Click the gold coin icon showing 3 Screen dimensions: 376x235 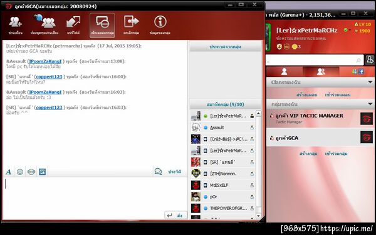click(x=295, y=47)
